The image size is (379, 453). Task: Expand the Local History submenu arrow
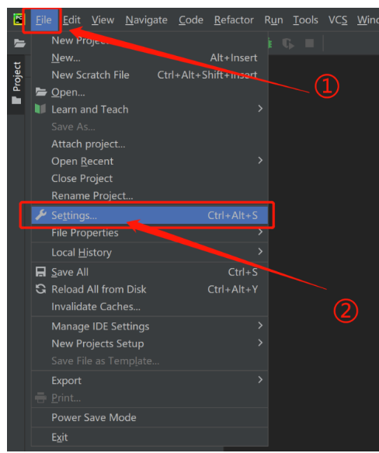point(260,252)
